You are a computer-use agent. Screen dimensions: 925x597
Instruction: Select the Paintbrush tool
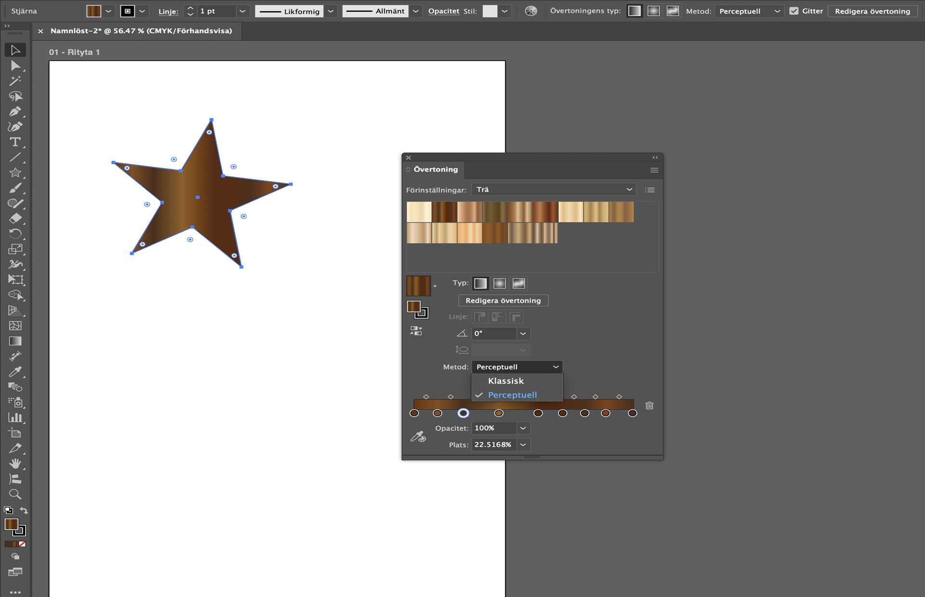pos(16,188)
